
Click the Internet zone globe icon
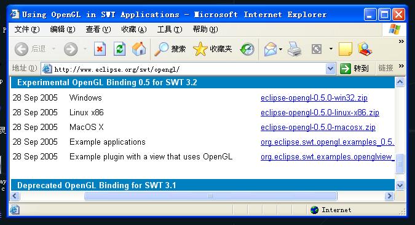[x=314, y=210]
